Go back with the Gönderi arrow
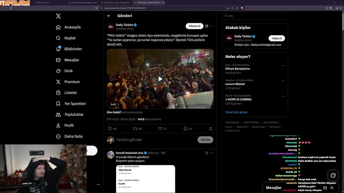This screenshot has height=193, width=344. (x=109, y=16)
